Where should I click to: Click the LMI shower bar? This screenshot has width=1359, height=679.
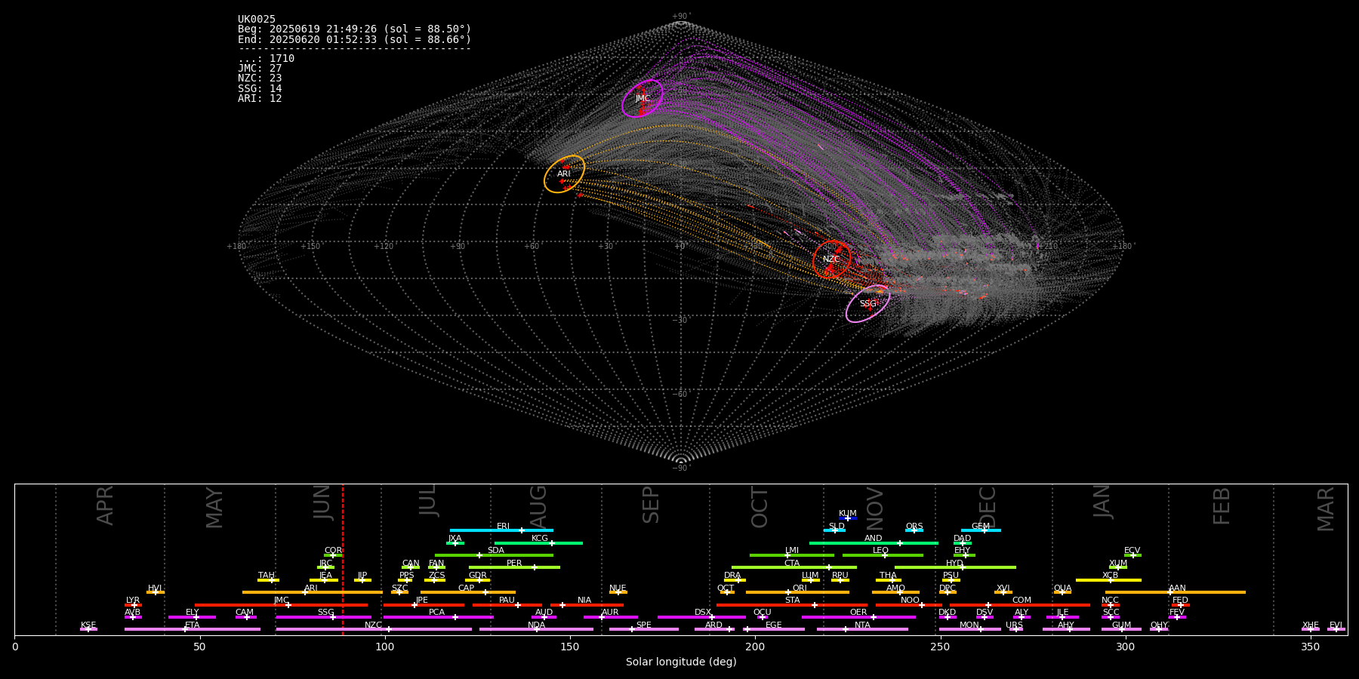coord(792,555)
